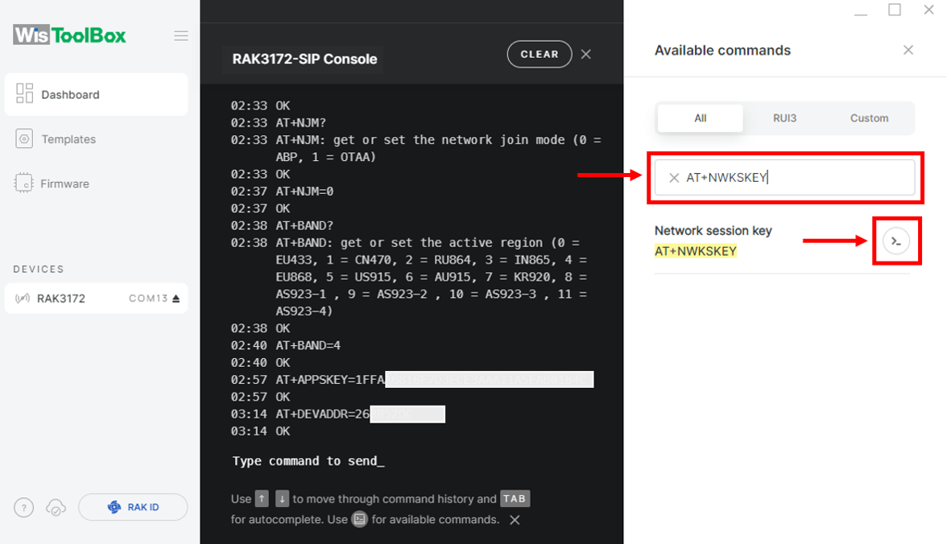This screenshot has height=544, width=951.
Task: Click the WisToolBox logo
Action: pos(70,35)
